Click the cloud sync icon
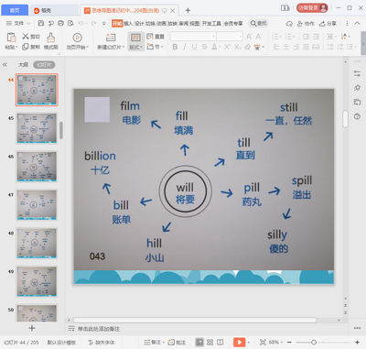366x349 pixels. pos(289,23)
